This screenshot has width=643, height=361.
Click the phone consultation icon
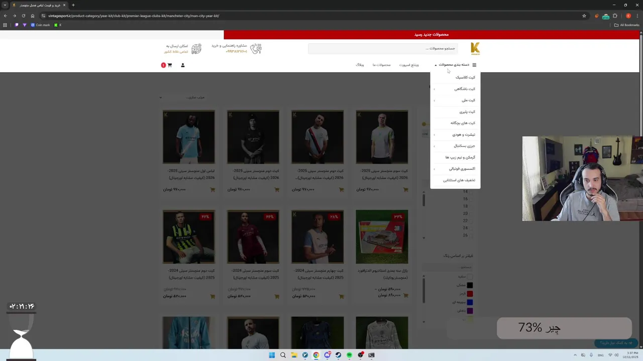point(256,49)
